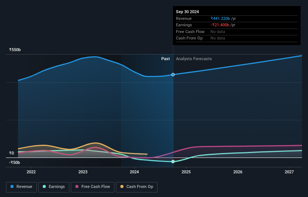Toggle the Free Cash Flow legend series
The width and height of the screenshot is (308, 197).
tap(93, 187)
